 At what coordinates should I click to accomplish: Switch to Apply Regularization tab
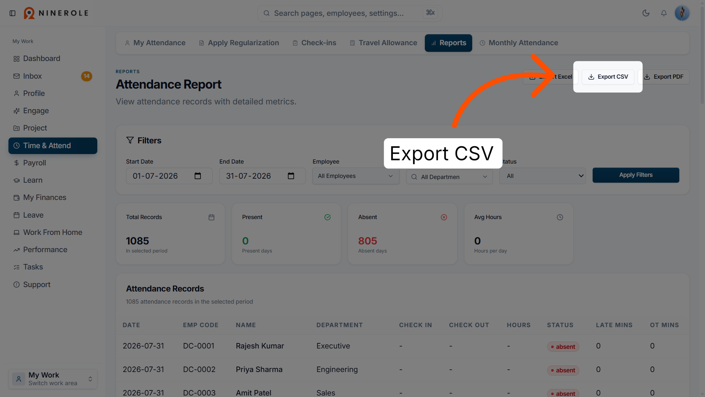pos(239,43)
